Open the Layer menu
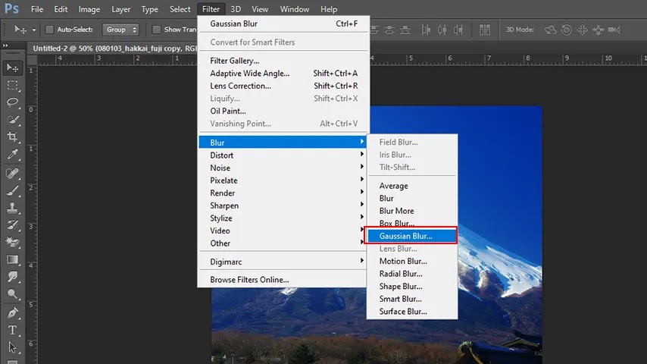The width and height of the screenshot is (647, 364). [121, 9]
